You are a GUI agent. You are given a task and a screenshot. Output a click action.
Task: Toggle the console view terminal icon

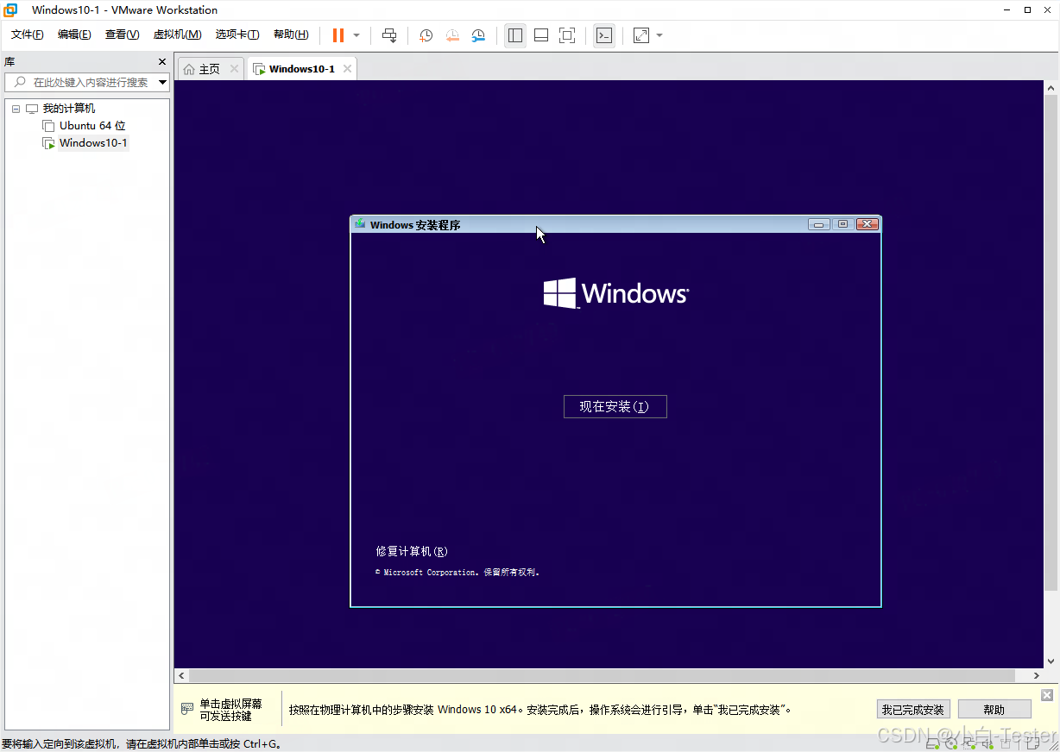[x=604, y=35]
